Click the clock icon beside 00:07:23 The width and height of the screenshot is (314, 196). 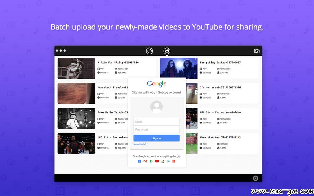point(201,73)
